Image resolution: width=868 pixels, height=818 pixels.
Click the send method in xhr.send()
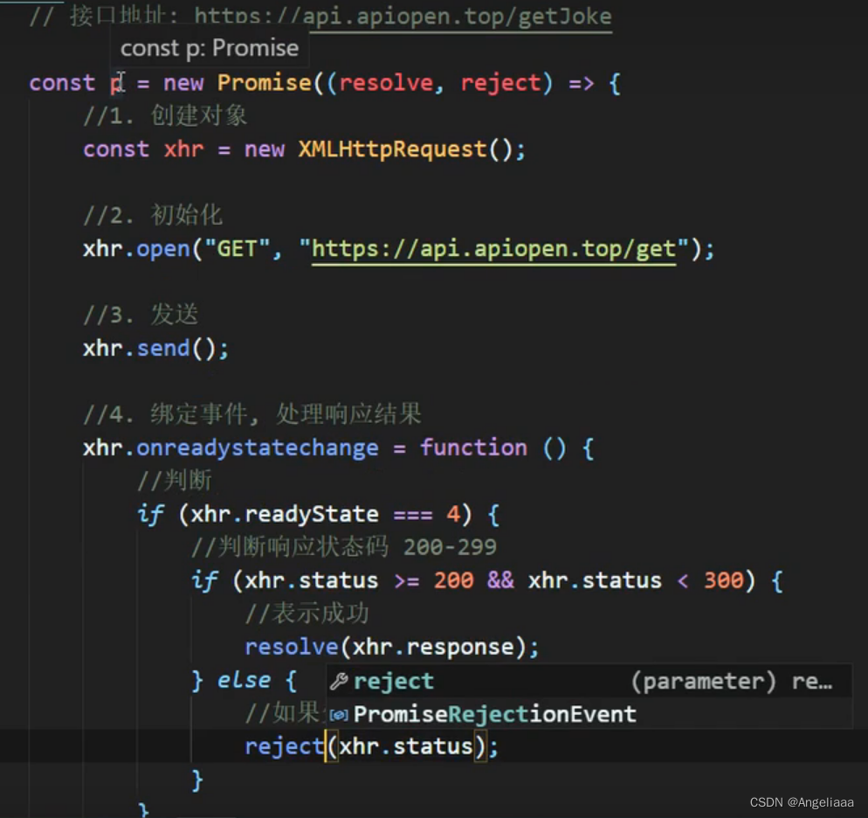(163, 349)
